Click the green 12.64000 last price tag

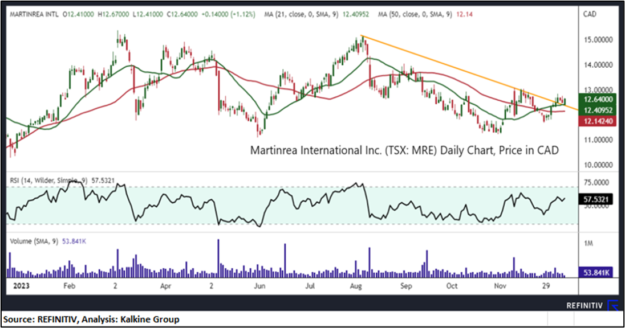pyautogui.click(x=597, y=99)
